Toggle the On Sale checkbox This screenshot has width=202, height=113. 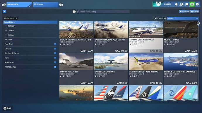tap(55, 49)
